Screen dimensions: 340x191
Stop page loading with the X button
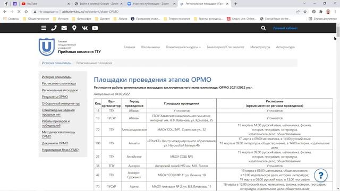[19, 12]
